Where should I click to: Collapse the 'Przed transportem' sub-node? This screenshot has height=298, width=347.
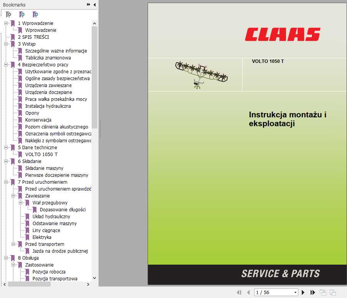[13, 244]
